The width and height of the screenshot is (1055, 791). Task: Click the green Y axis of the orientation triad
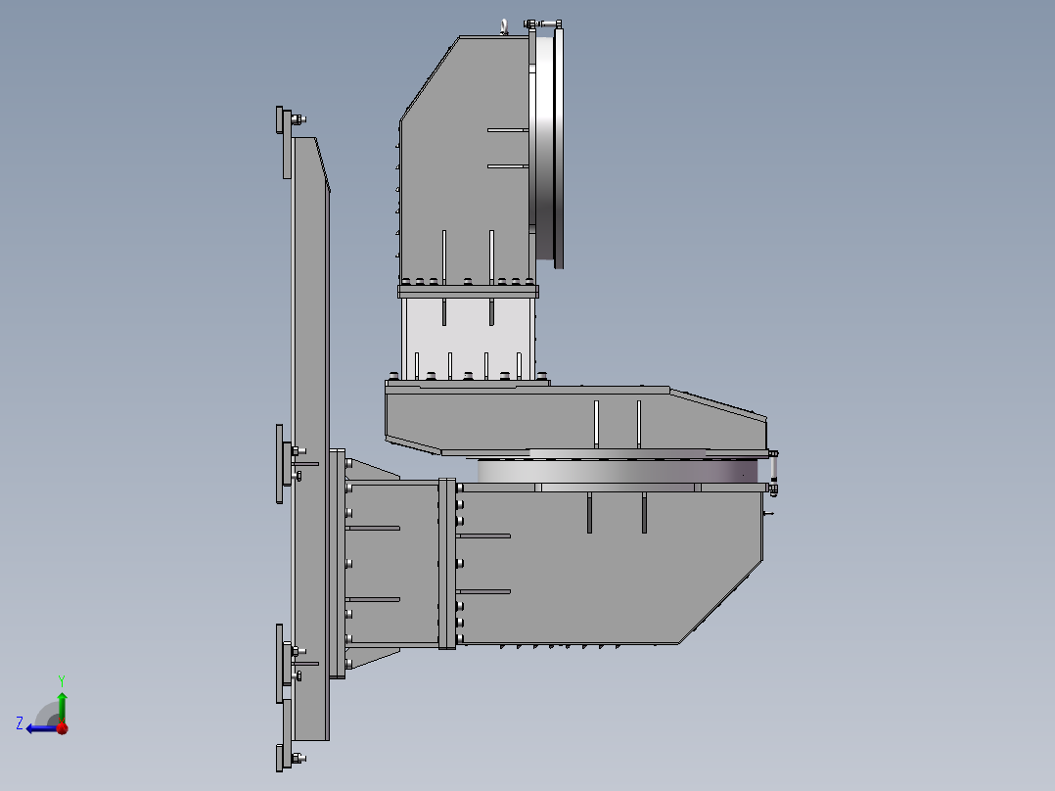(62, 706)
